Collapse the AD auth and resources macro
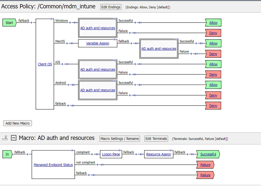Image resolution: width=261 pixels, height=186 pixels. click(x=14, y=138)
